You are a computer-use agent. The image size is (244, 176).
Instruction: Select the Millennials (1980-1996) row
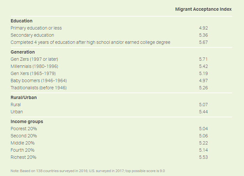coord(121,66)
